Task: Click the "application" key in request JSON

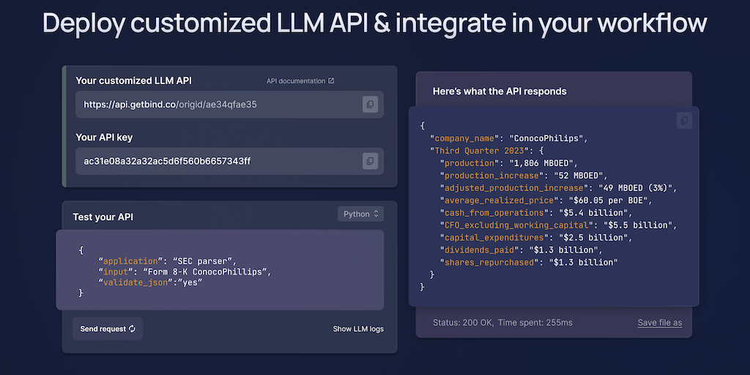Action: pos(130,261)
